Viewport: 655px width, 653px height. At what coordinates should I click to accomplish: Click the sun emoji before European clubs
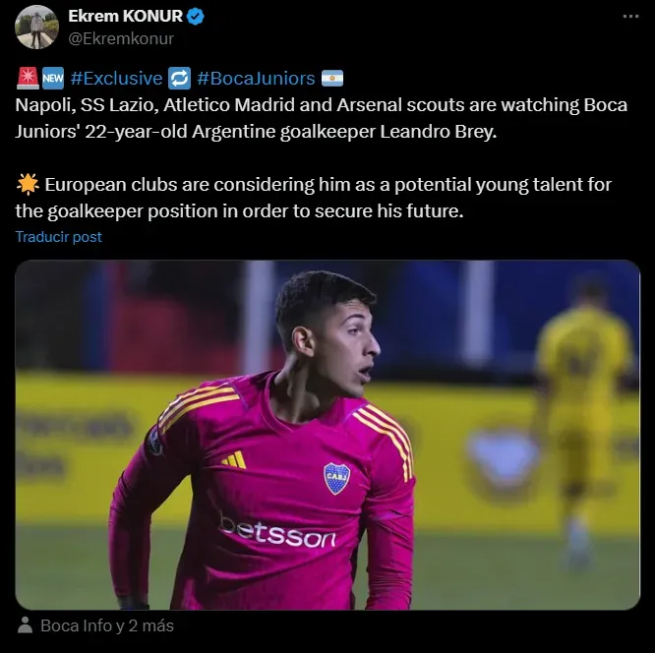28,184
